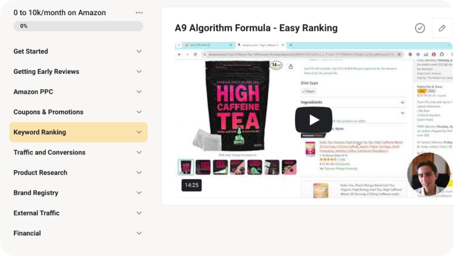Screen dimensions: 454x256
Task: Mark lesson complete with checkmark circle
Action: [420, 28]
